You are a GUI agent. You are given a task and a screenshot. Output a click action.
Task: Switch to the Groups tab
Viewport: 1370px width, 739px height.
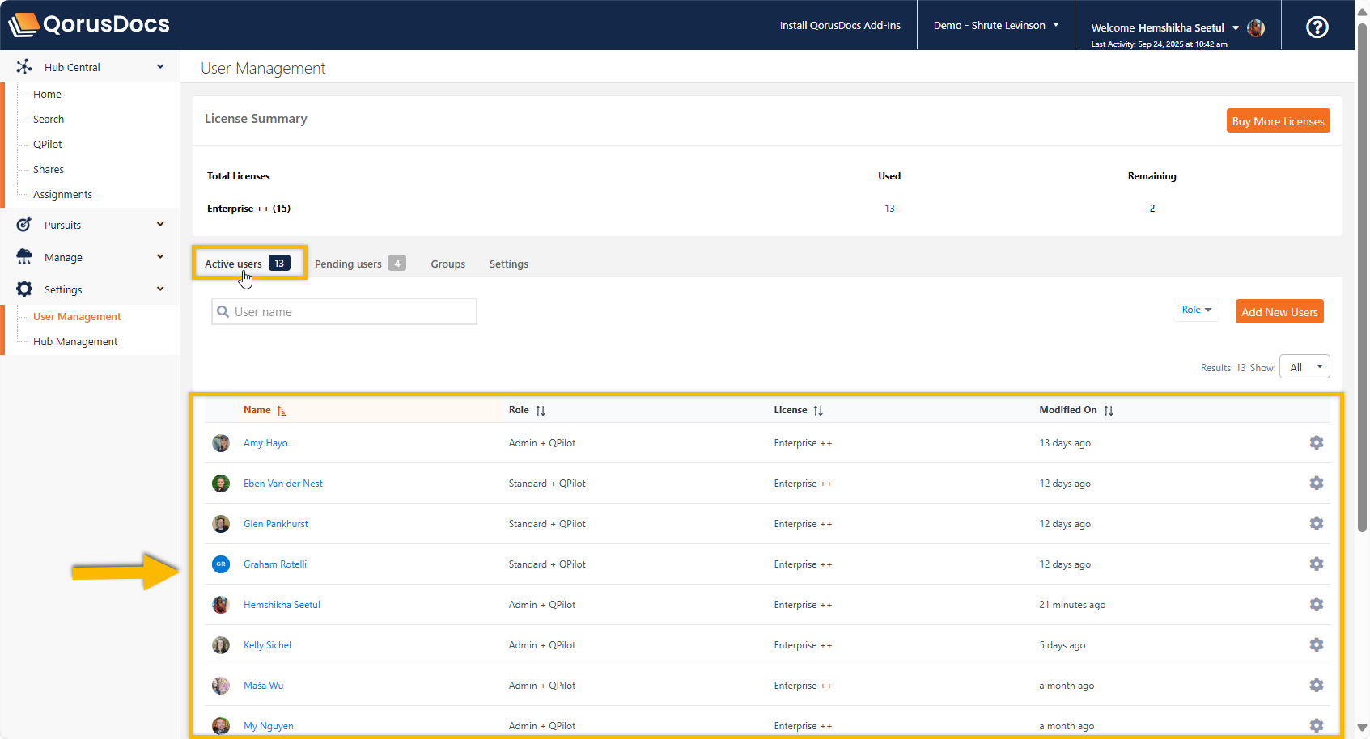click(447, 264)
